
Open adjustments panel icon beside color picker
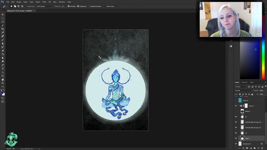pyautogui.click(x=231, y=46)
